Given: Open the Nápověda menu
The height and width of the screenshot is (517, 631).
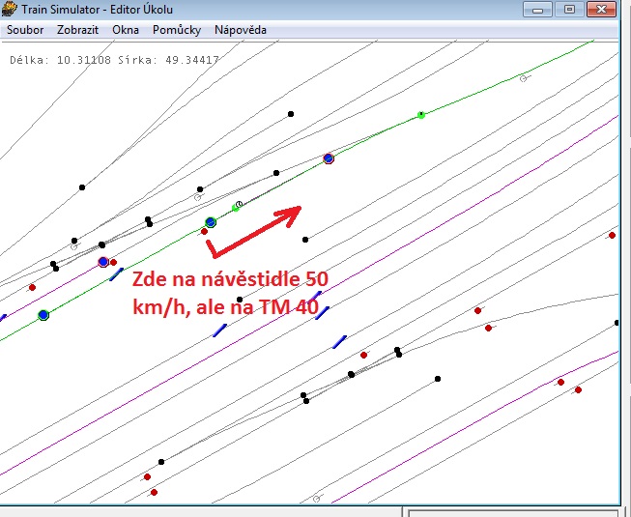Looking at the screenshot, I should coord(241,30).
